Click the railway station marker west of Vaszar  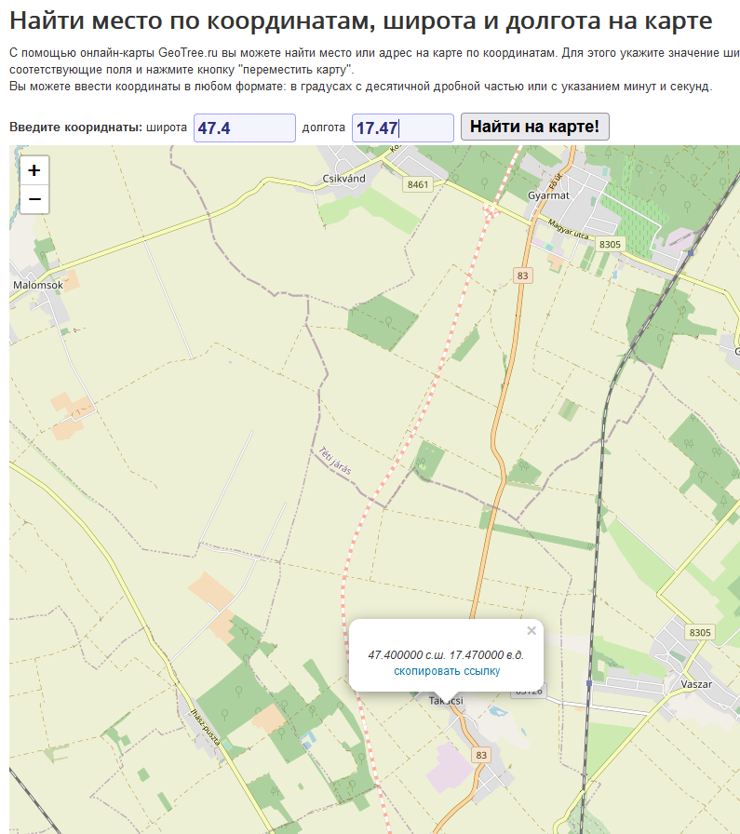pos(589,682)
